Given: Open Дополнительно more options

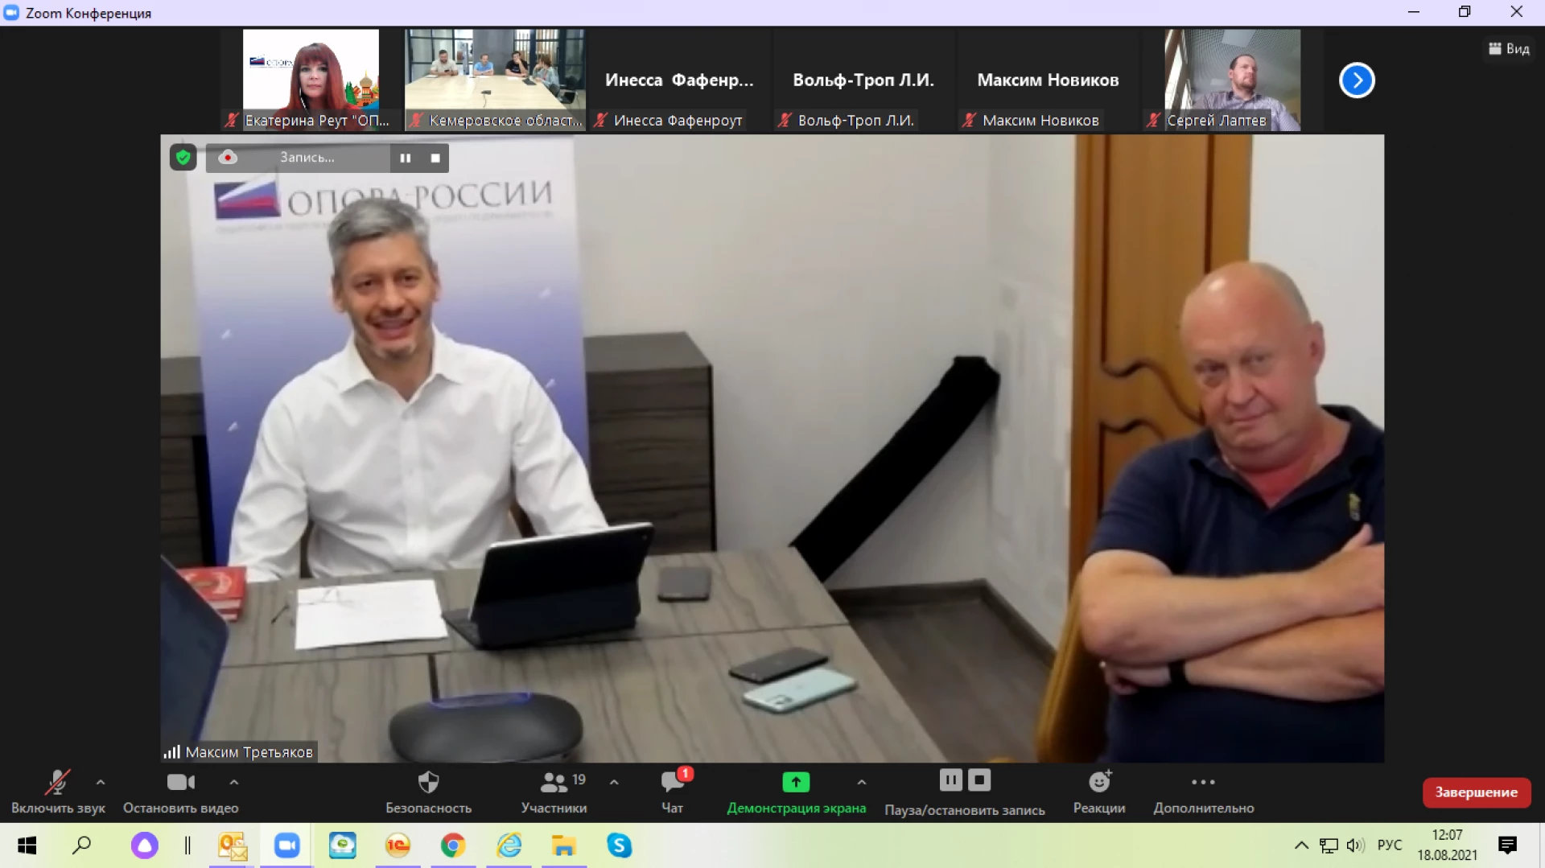Looking at the screenshot, I should pyautogui.click(x=1204, y=792).
